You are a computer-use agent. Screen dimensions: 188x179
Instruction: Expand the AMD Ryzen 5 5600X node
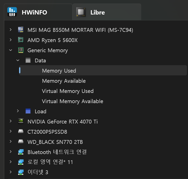coord(11,40)
